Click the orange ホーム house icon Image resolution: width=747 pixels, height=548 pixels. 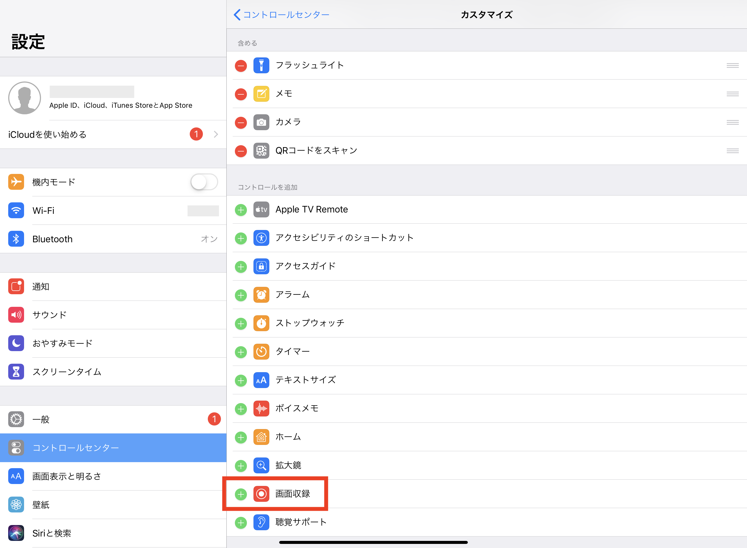click(x=261, y=437)
